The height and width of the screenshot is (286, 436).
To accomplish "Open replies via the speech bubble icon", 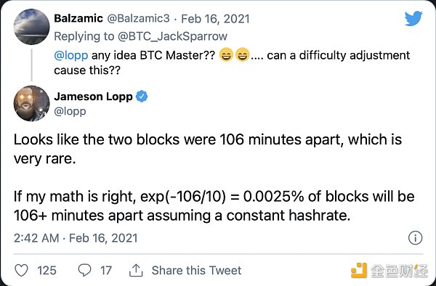I will [x=84, y=270].
